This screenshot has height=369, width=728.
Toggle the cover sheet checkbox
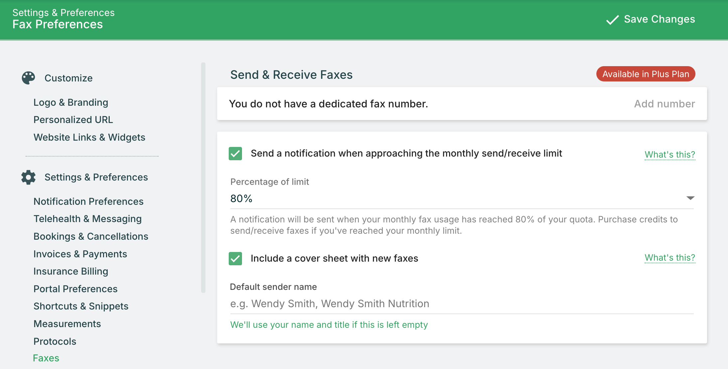point(235,259)
